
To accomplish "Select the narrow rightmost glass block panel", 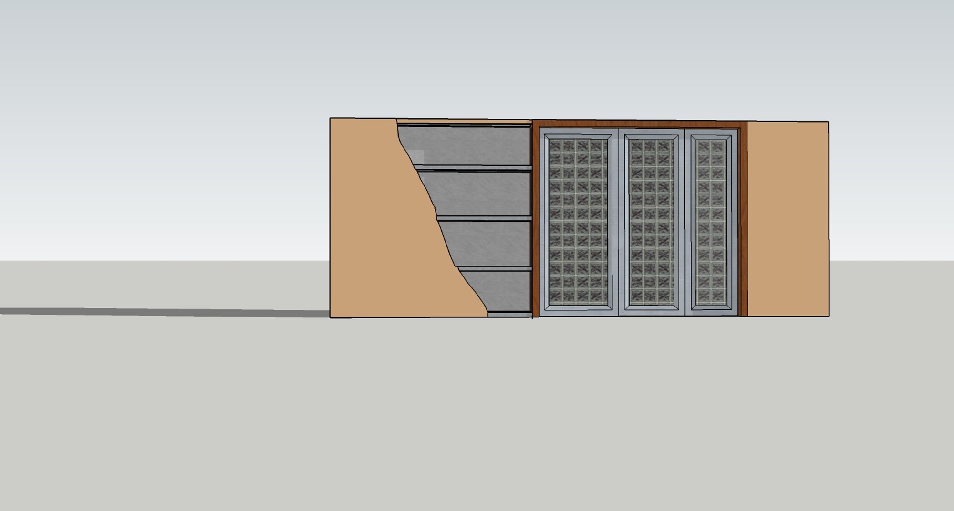I will click(711, 222).
